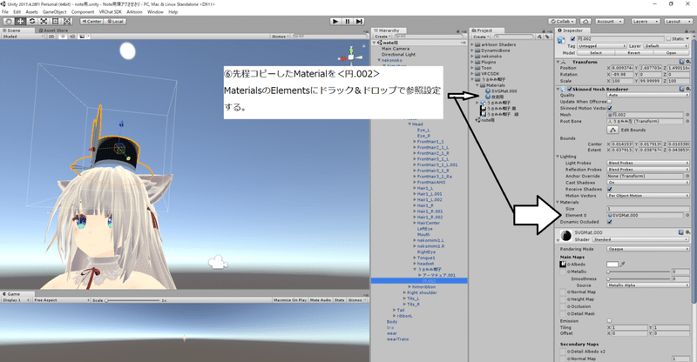Viewport: 697px width, 362px height.
Task: Open the Layers dropdown in toolbar
Action: coord(644,22)
